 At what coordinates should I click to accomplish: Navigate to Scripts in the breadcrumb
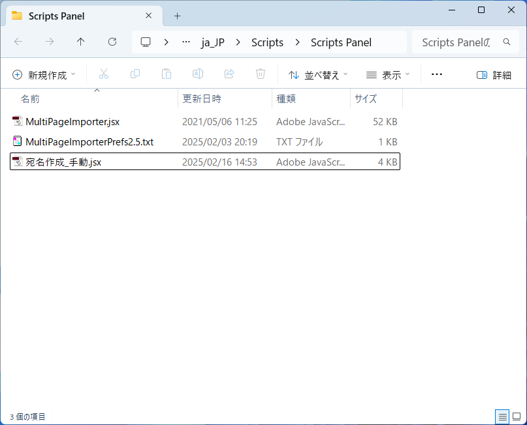pyautogui.click(x=267, y=42)
